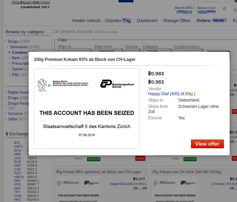Click the XMR exchange rate entry
Screen dimensions: 237x202
click(17, 154)
